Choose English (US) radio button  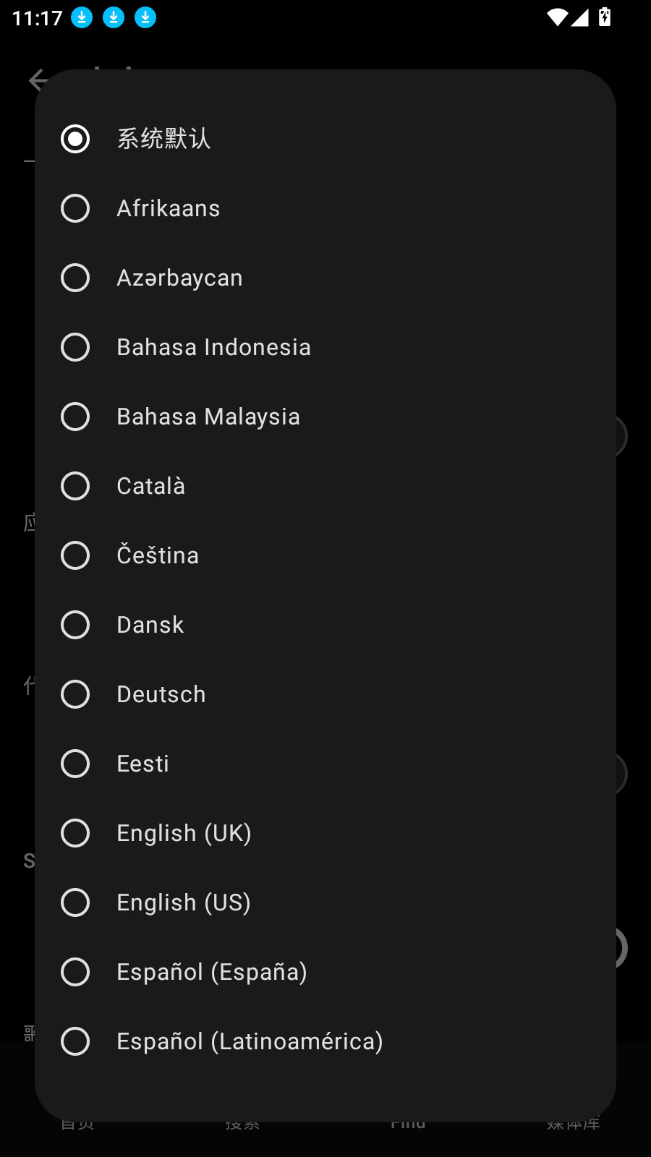(75, 902)
